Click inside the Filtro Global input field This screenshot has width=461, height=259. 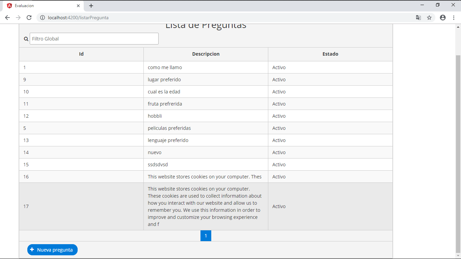94,38
